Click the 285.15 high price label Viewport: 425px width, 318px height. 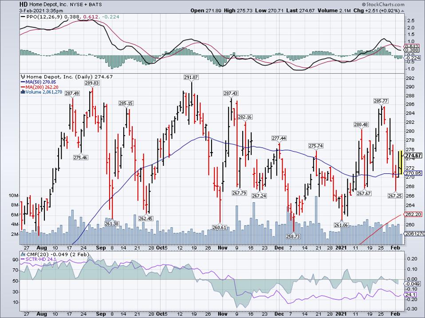[126, 103]
